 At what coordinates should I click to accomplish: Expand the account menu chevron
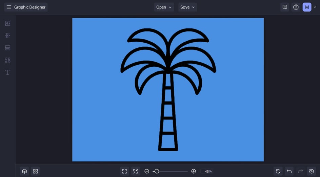315,7
